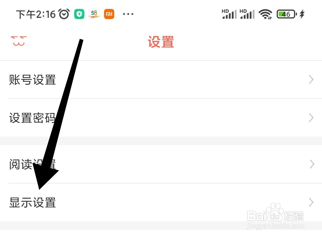Viewport: 322px width, 237px height.
Task: Tap the battery 46 indicator icon
Action: coord(287,14)
